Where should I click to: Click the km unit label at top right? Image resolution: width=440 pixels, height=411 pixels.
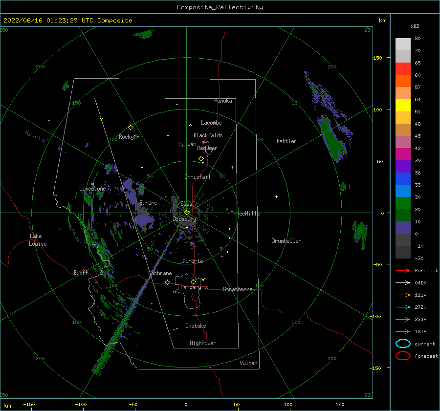382,21
